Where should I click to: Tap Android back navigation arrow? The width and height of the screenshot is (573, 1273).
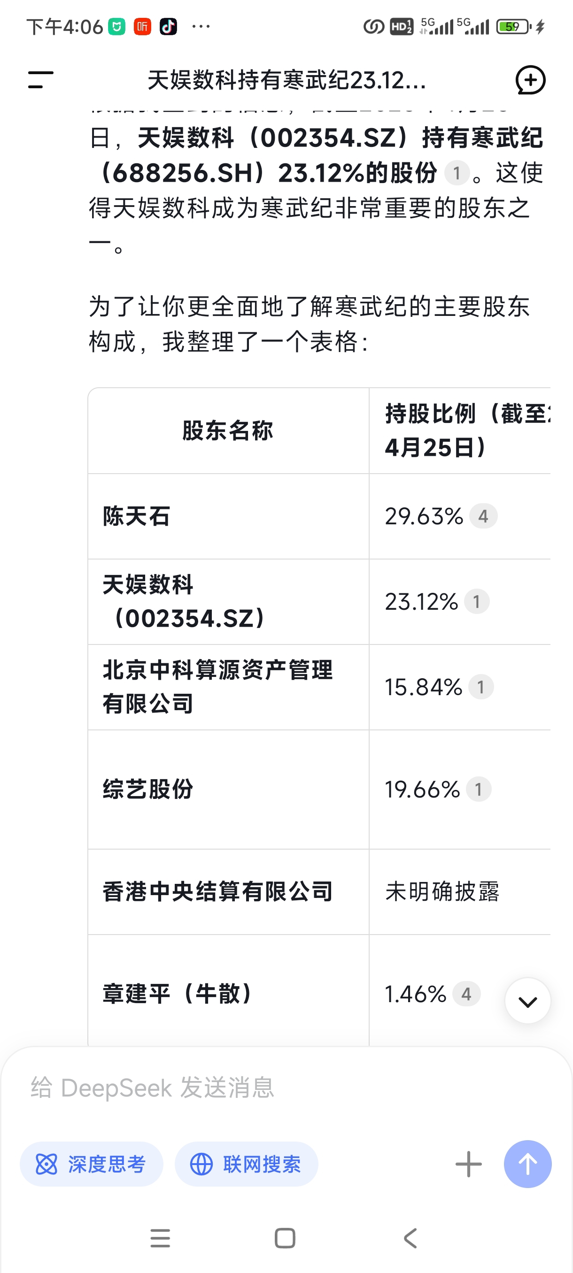click(410, 1238)
